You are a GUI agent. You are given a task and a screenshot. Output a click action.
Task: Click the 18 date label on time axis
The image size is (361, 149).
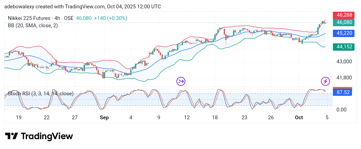[x=215, y=117]
